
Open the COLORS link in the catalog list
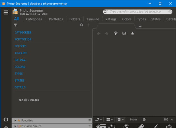pyautogui.click(x=20, y=67)
